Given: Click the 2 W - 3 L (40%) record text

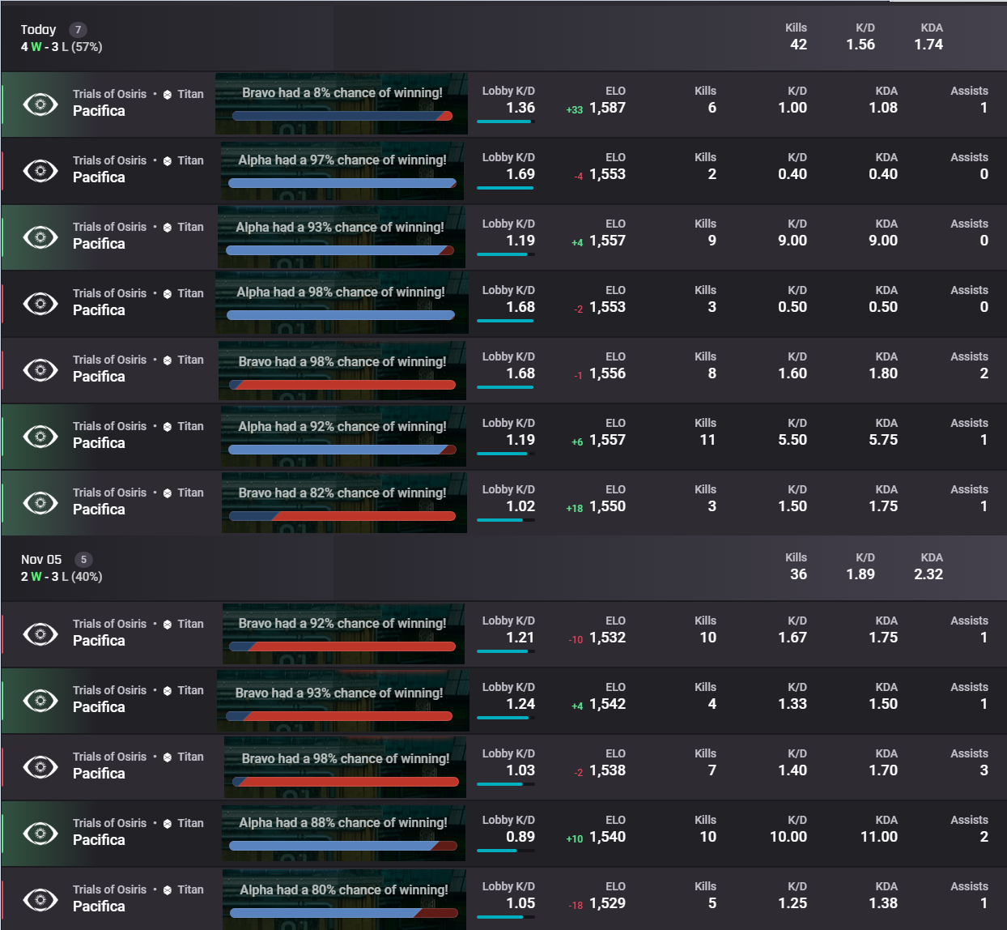Looking at the screenshot, I should (62, 577).
